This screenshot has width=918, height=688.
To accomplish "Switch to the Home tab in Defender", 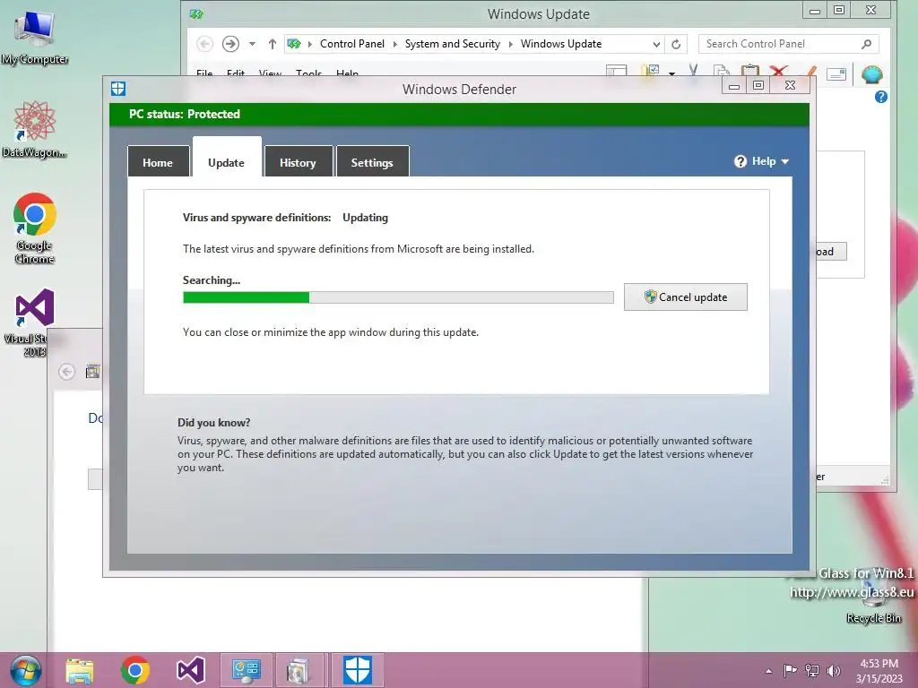I will (x=158, y=161).
